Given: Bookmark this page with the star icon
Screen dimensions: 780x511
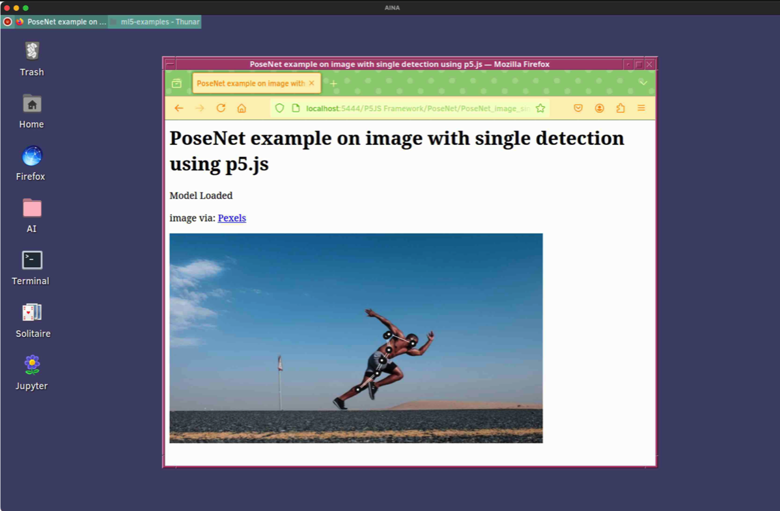Looking at the screenshot, I should (x=540, y=109).
